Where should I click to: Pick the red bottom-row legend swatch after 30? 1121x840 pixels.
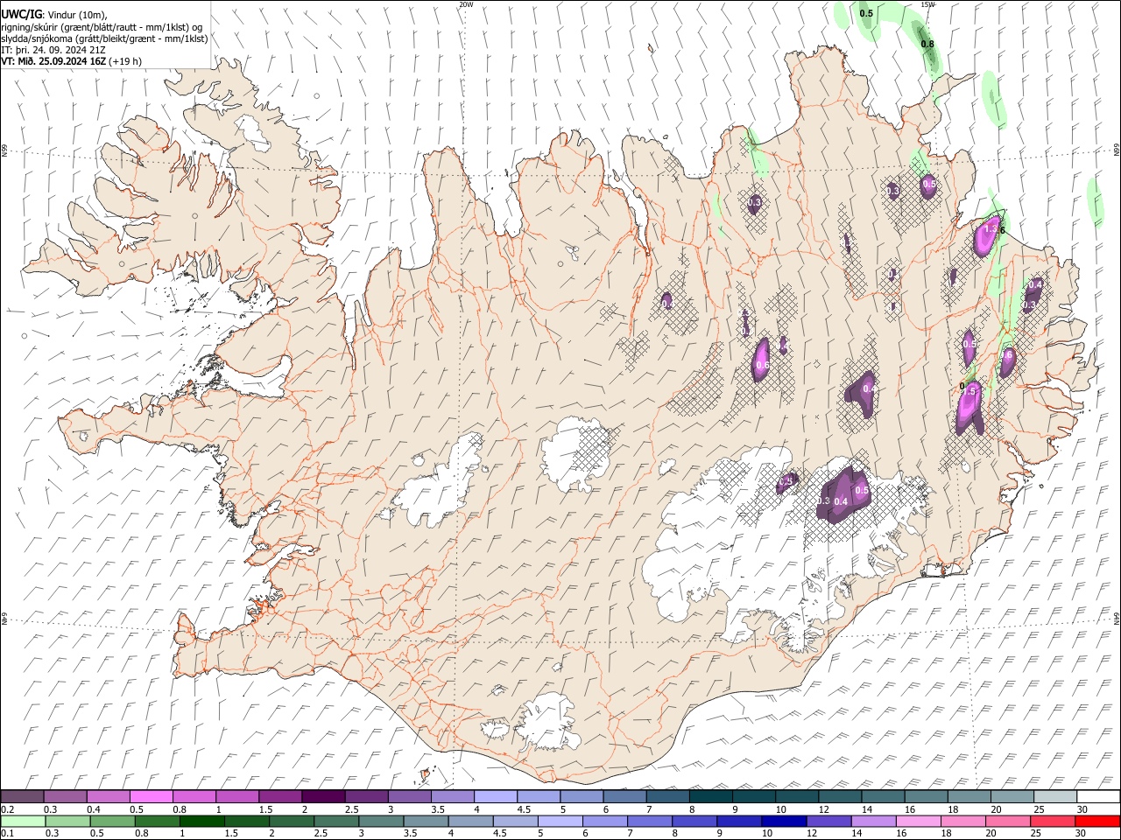pyautogui.click(x=1096, y=822)
